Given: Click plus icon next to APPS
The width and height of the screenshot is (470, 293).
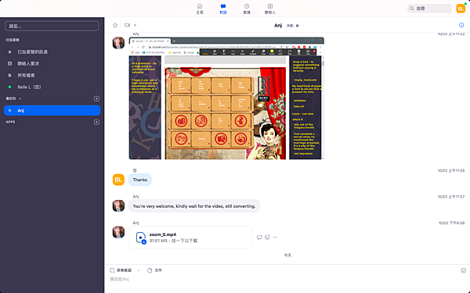Looking at the screenshot, I should pos(96,122).
